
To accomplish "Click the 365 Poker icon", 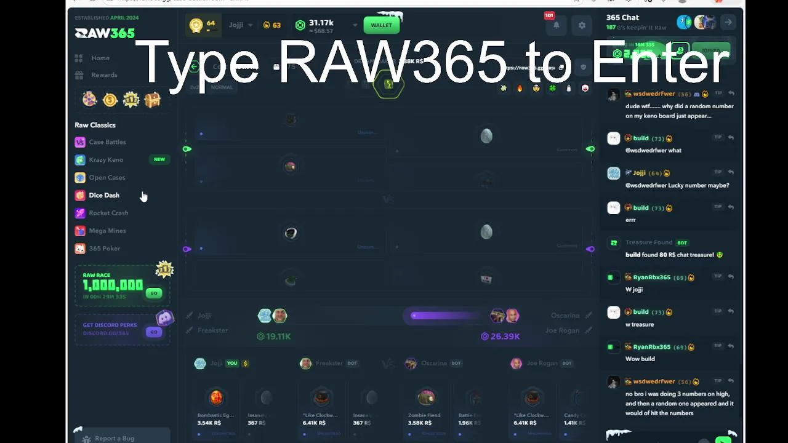I will [x=80, y=249].
